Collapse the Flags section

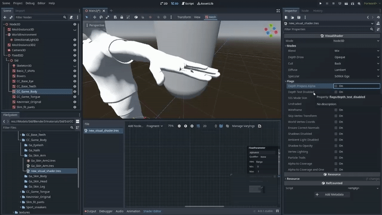click(290, 81)
